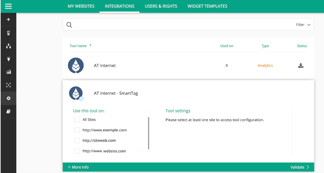Screen dimensions: 324x173
Task: Click the Tool settings heading
Action: [x=178, y=111]
